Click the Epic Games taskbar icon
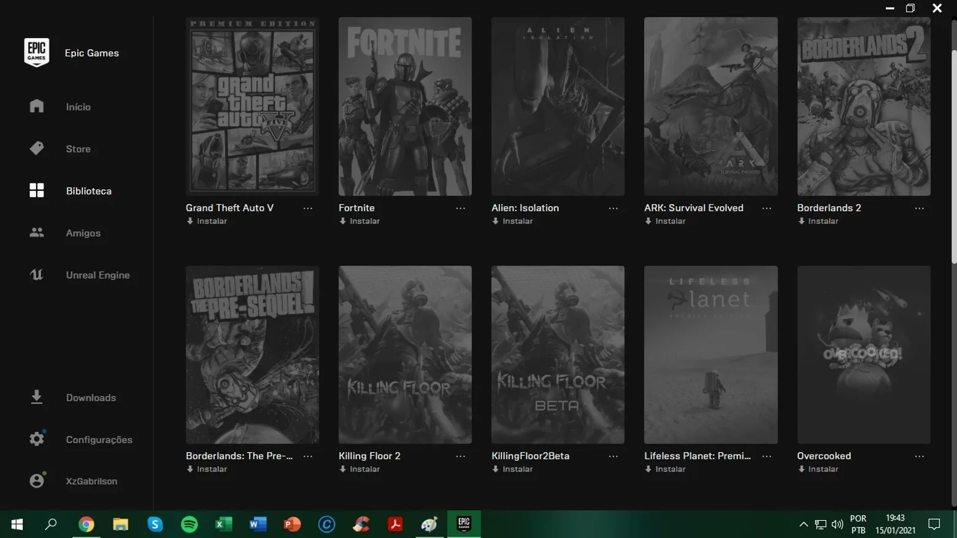Image resolution: width=957 pixels, height=538 pixels. [464, 525]
